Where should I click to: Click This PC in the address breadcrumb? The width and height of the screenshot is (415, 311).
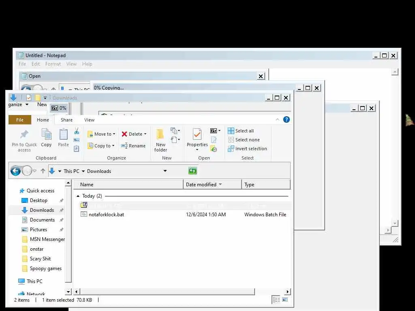point(71,171)
